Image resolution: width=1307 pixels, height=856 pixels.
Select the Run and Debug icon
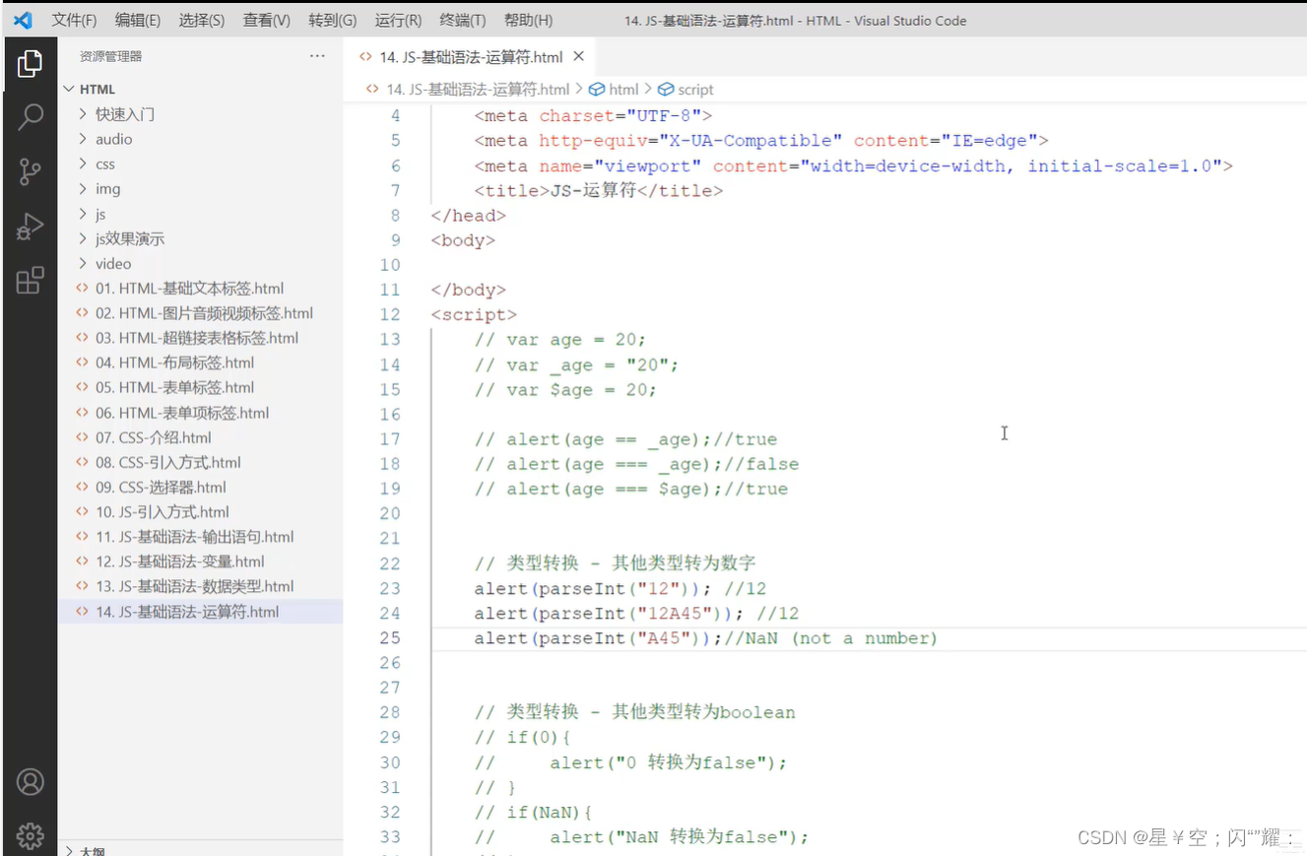tap(30, 226)
